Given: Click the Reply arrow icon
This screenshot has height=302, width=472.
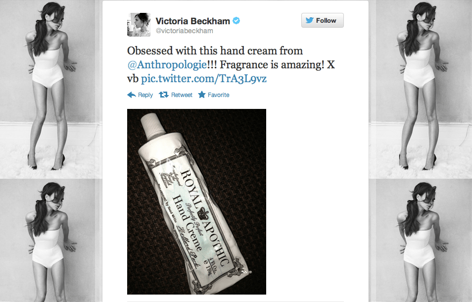Looking at the screenshot, I should [132, 95].
